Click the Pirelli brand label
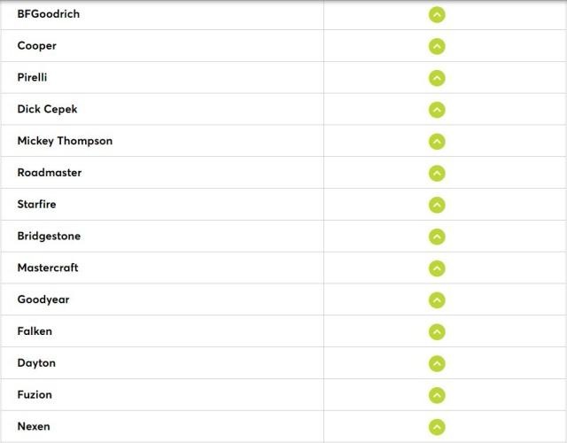567x443 pixels. pos(32,77)
